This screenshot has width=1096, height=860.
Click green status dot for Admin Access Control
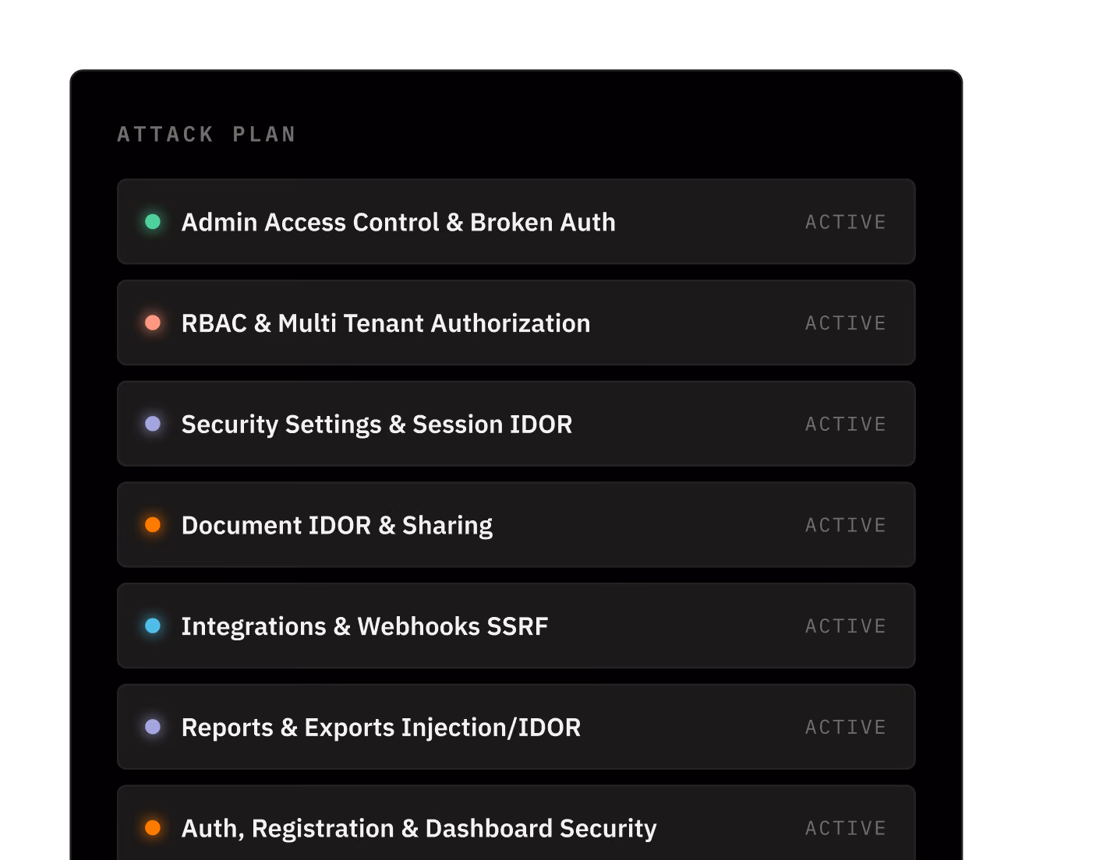[153, 222]
